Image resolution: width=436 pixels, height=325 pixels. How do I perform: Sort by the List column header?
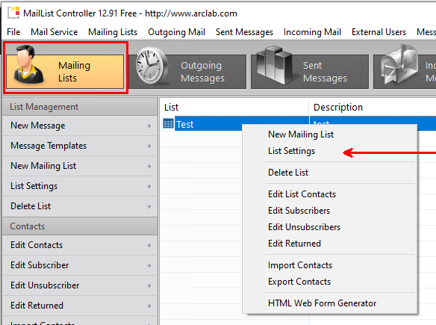click(x=234, y=107)
